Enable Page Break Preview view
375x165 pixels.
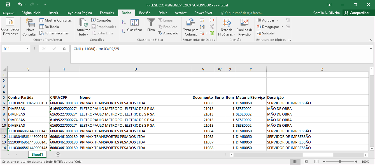coord(316,162)
